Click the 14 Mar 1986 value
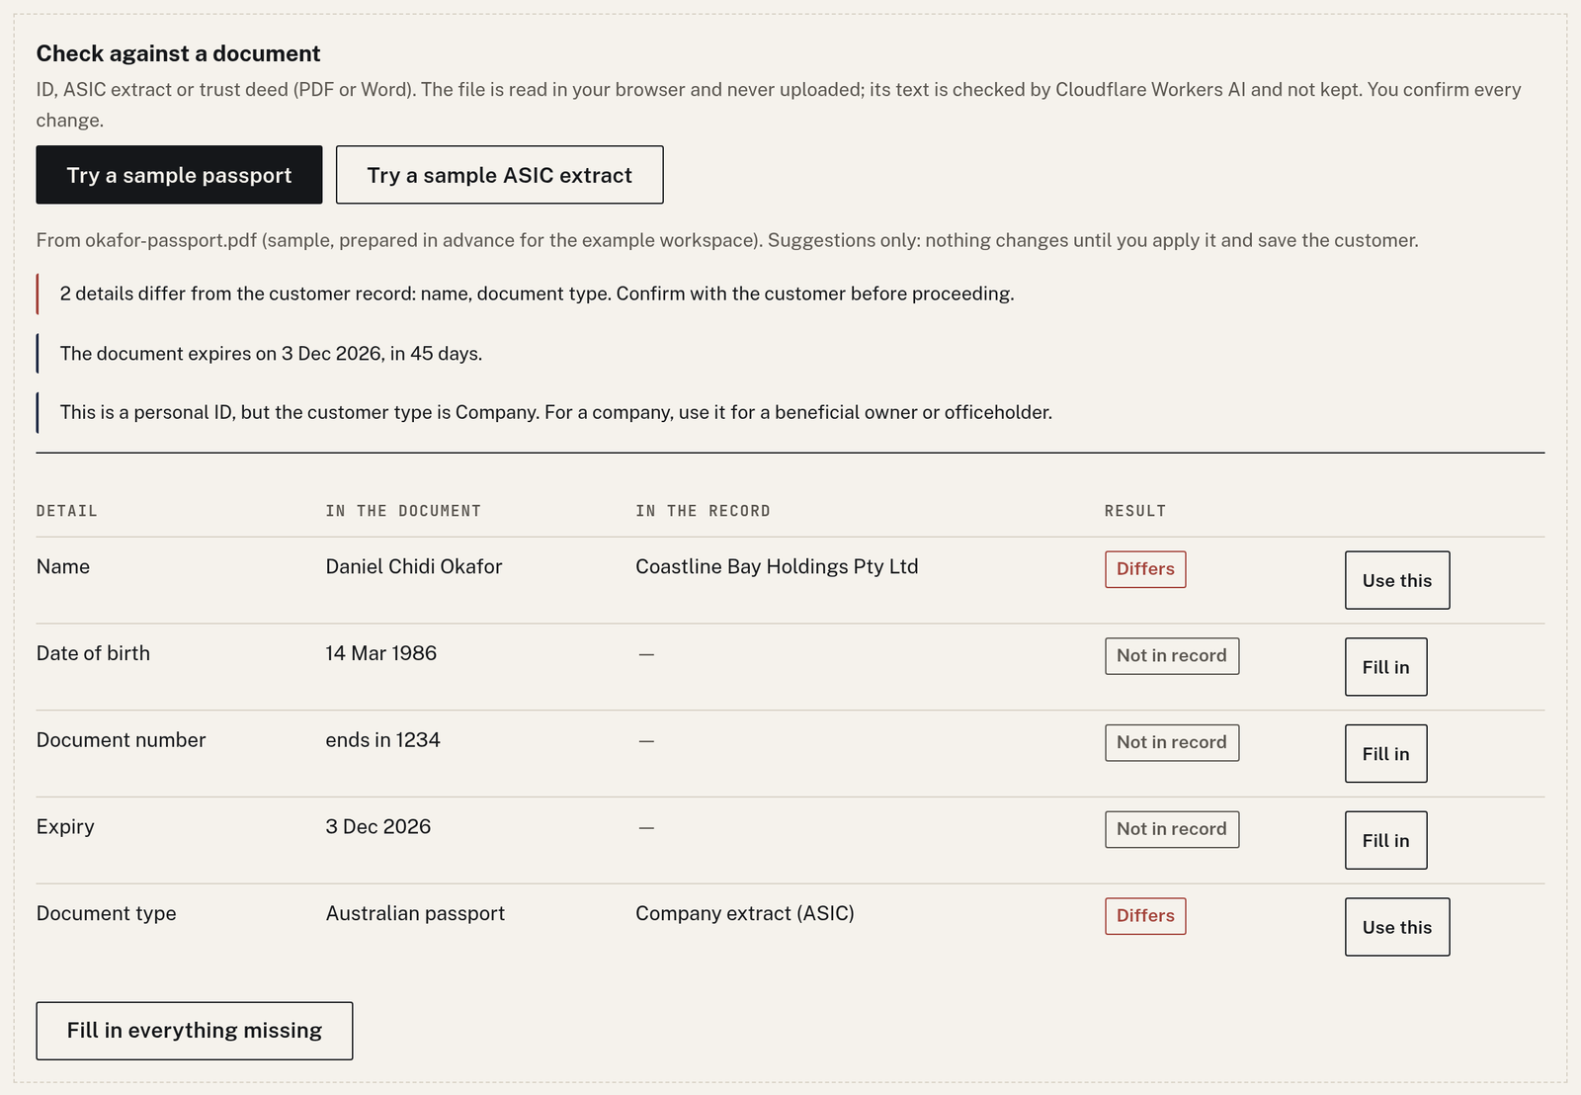The height and width of the screenshot is (1095, 1581). click(x=381, y=653)
